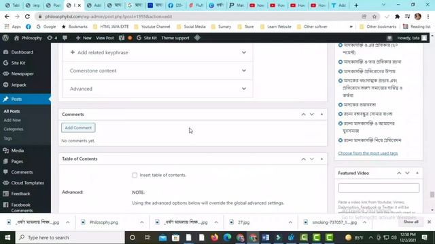Open the Windows Start menu
This screenshot has width=435, height=244.
[7, 237]
